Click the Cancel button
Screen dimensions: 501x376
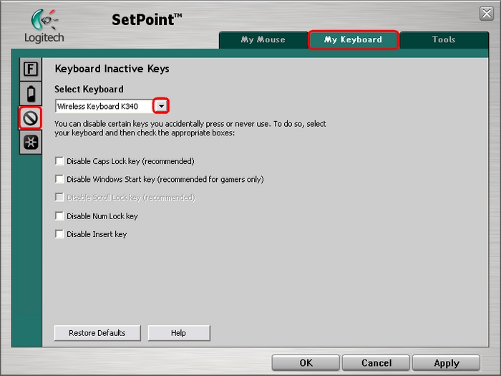click(x=376, y=363)
